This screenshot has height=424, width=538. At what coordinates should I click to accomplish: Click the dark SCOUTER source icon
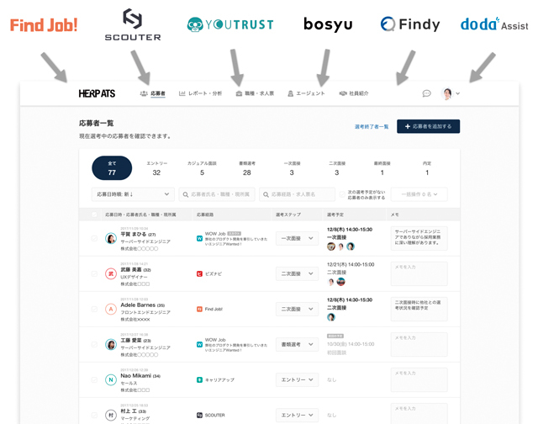[x=199, y=415]
